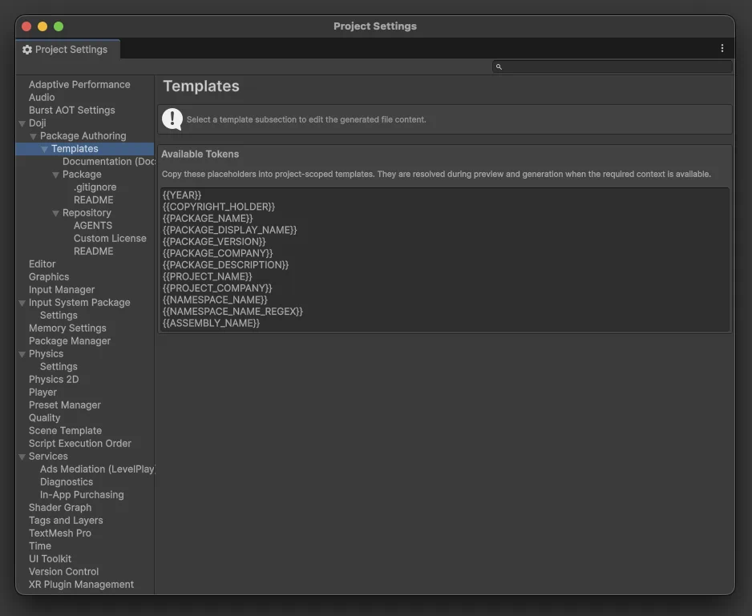Open Quality settings

(x=45, y=418)
